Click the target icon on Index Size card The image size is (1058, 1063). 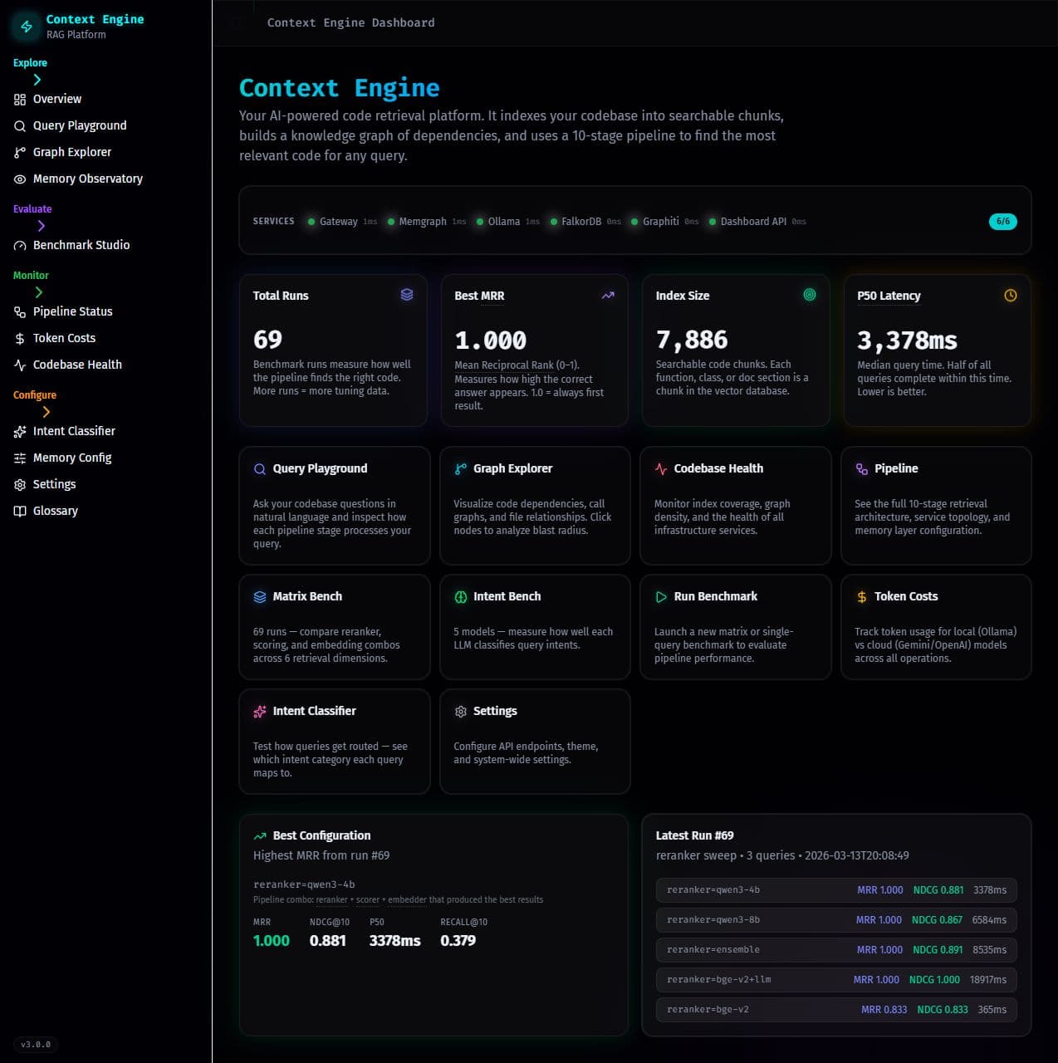pos(810,295)
